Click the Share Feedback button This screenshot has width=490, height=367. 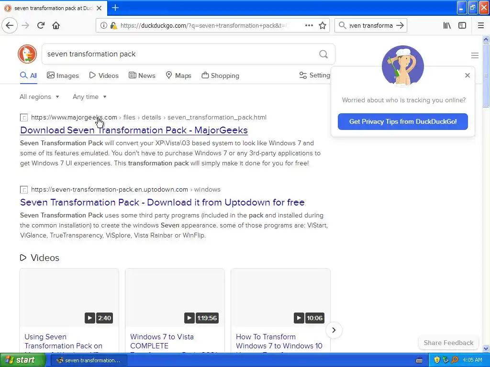tap(448, 343)
